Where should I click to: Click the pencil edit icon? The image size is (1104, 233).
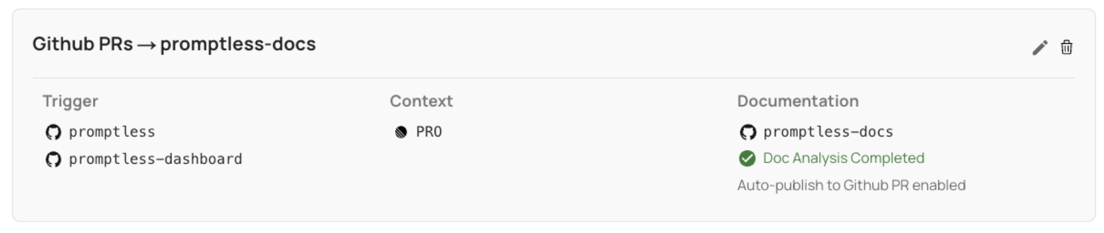(x=1040, y=48)
